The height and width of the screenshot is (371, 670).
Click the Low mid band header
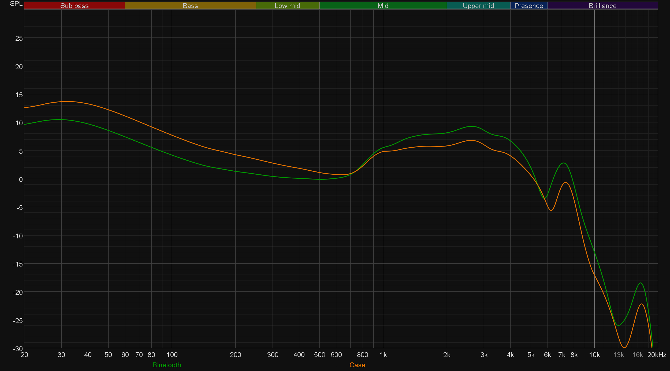[x=288, y=5]
